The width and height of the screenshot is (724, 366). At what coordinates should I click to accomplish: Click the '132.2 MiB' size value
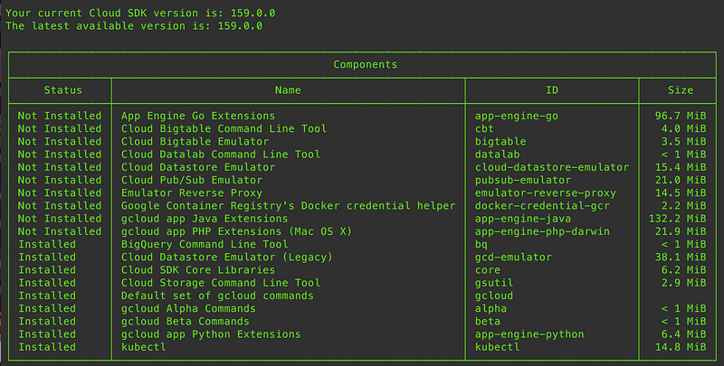(677, 219)
